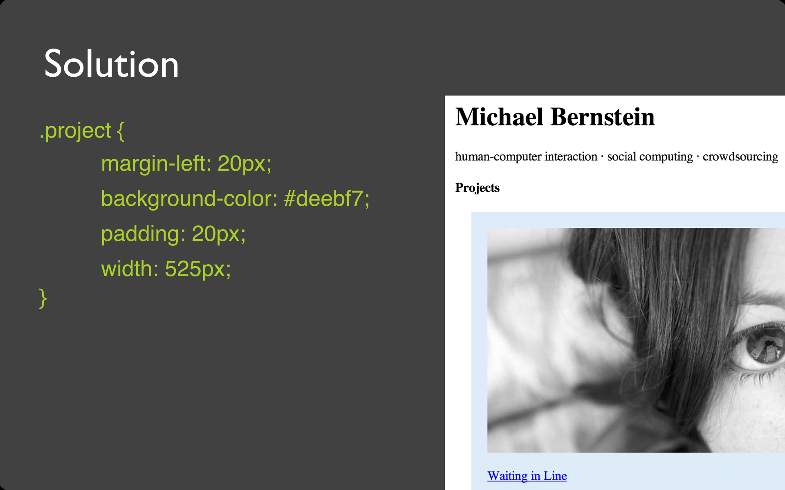Click the black-and-white project photo

pos(636,340)
